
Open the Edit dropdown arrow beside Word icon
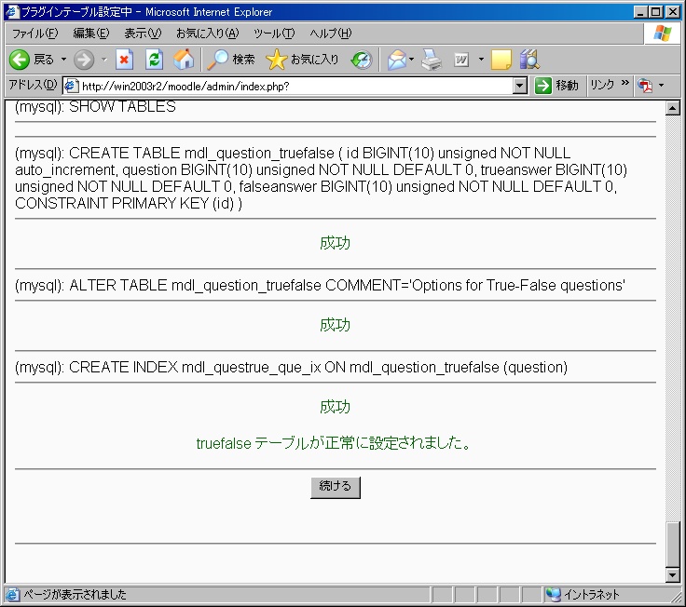point(481,59)
